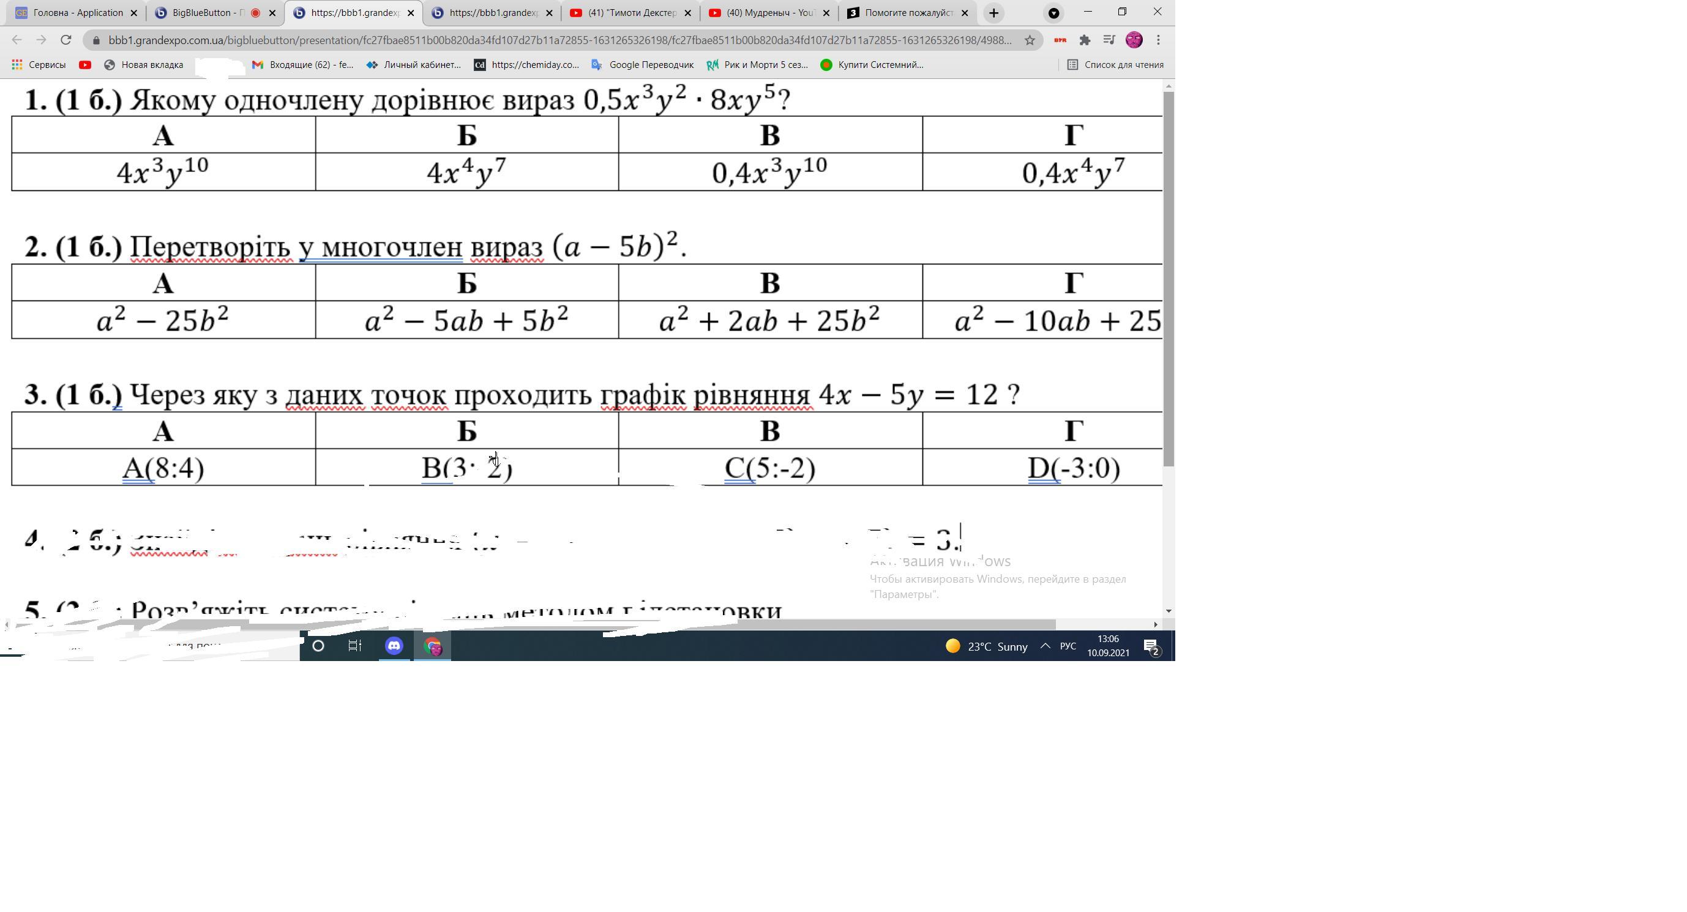Open the Windows notification center icon
Image resolution: width=1687 pixels, height=912 pixels.
[1152, 647]
